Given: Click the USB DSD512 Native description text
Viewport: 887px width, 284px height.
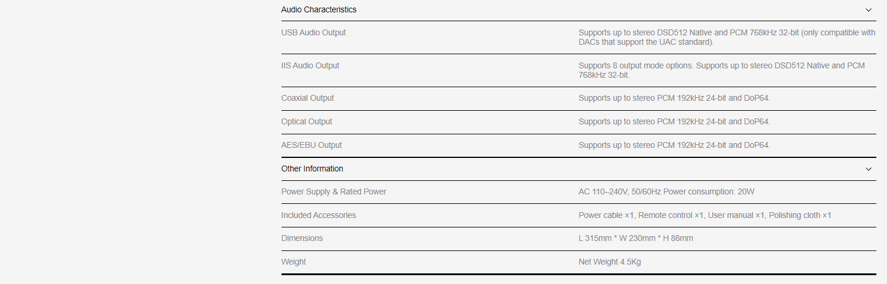Looking at the screenshot, I should point(726,37).
